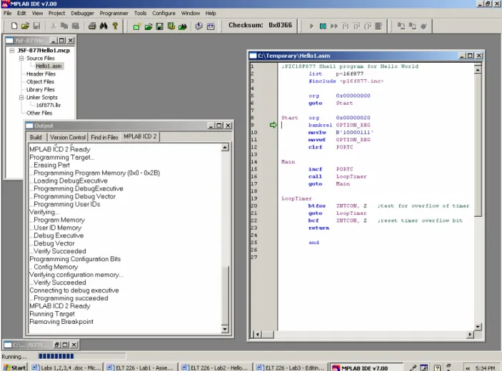Click the Step Out debugger icon
The width and height of the screenshot is (502, 371).
[368, 26]
